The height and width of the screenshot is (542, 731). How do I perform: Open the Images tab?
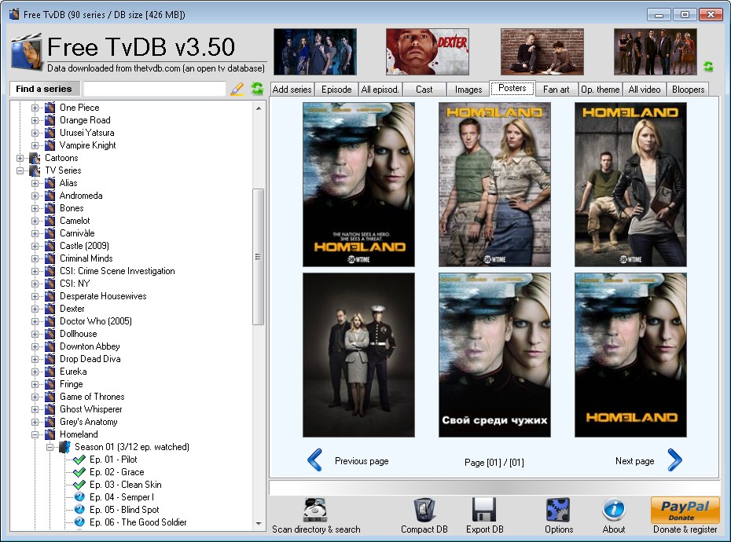pos(468,89)
